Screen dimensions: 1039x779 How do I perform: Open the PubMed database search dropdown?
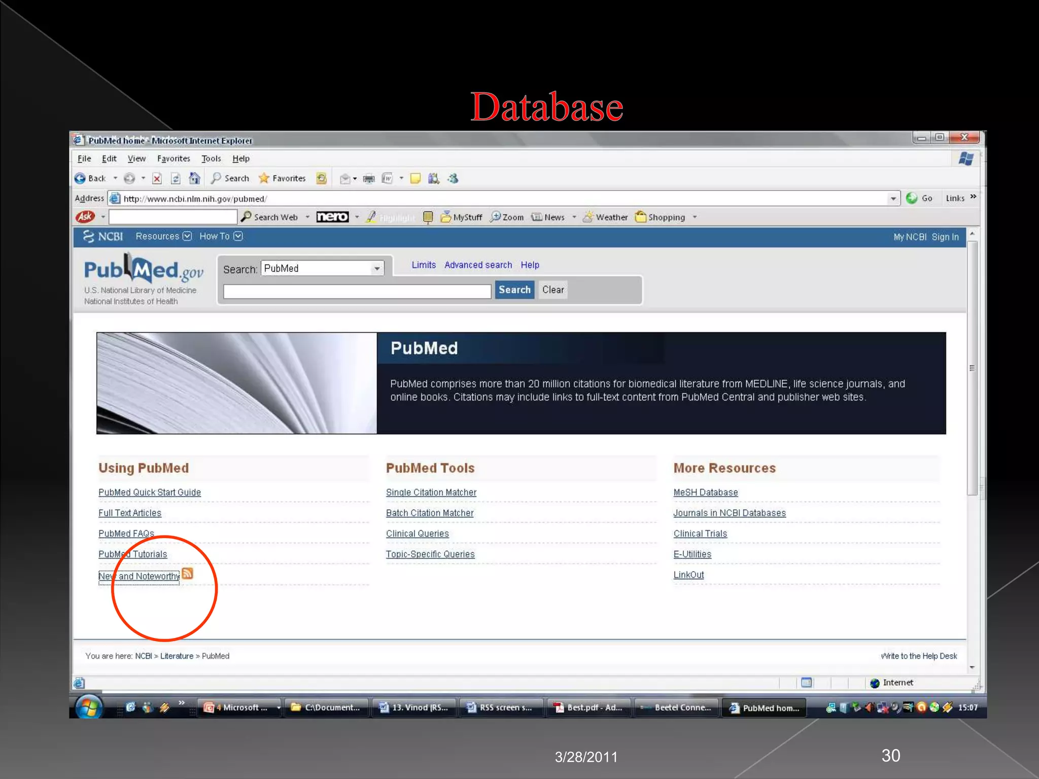[377, 268]
